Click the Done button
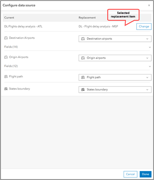 (x=145, y=174)
